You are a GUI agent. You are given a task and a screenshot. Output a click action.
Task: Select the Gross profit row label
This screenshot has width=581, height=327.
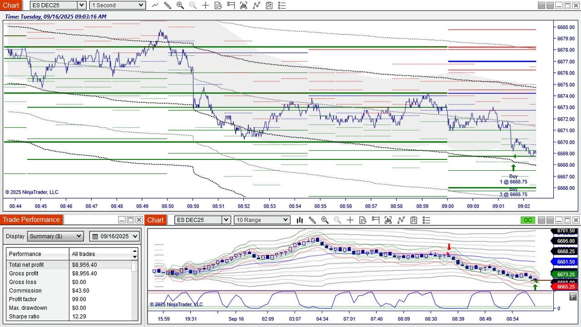[x=24, y=273]
